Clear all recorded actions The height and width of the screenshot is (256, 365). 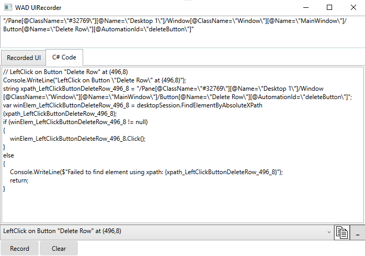pyautogui.click(x=59, y=249)
